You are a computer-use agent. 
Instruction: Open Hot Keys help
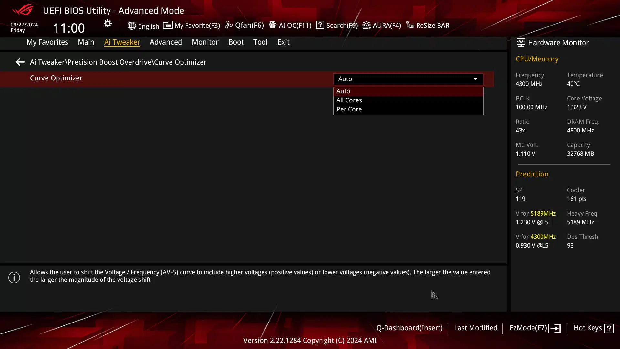point(588,328)
